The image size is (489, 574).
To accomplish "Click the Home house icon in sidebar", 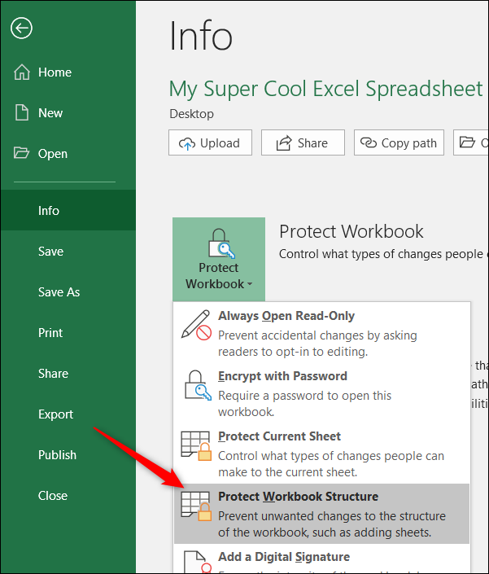I will point(22,72).
